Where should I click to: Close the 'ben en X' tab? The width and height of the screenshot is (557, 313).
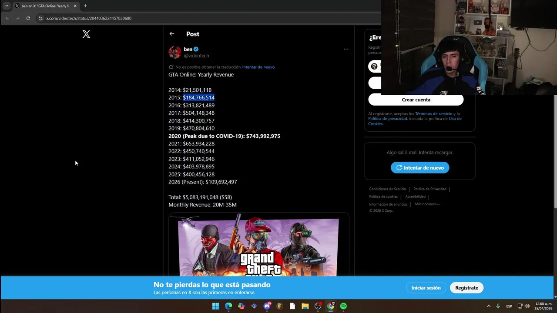(75, 6)
